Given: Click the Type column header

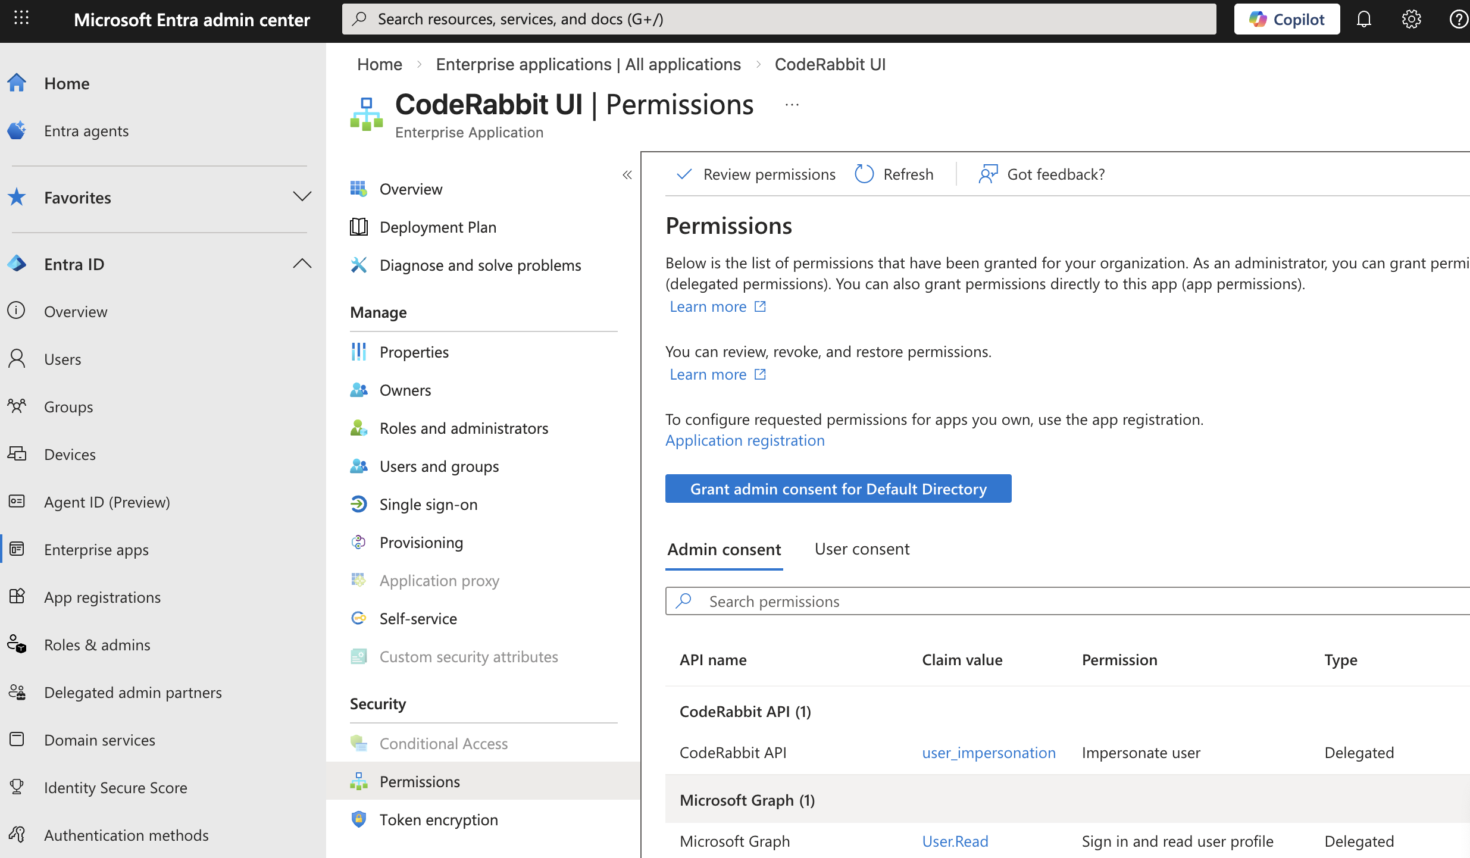Looking at the screenshot, I should click(1341, 660).
